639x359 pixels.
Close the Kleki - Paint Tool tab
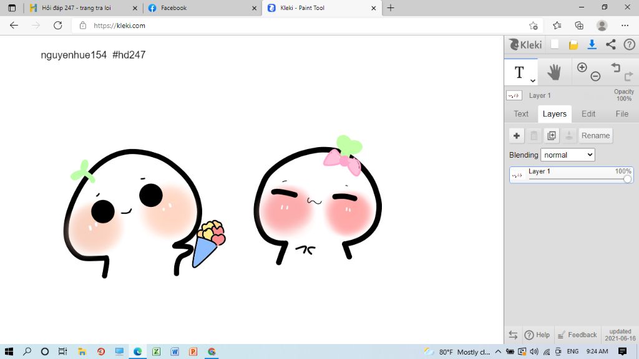pyautogui.click(x=374, y=7)
